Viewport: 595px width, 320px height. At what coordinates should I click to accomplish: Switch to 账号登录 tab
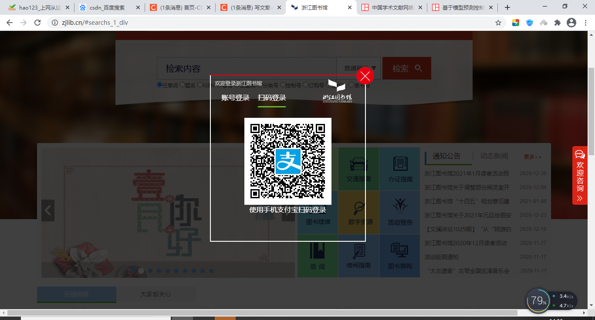click(235, 98)
